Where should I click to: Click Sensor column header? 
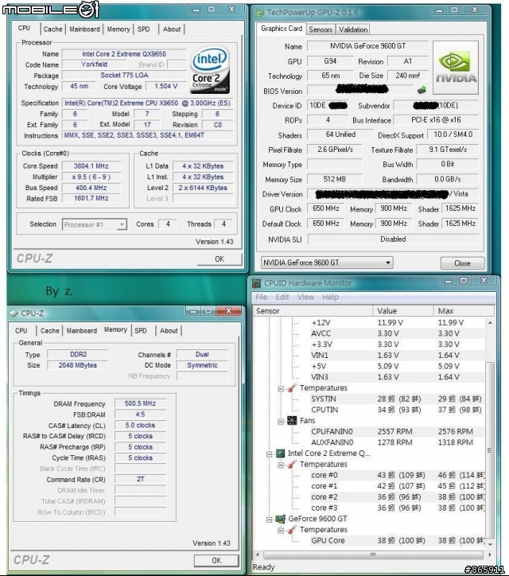[x=313, y=311]
